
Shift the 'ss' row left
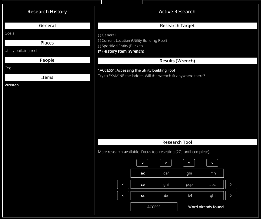coord(123,195)
